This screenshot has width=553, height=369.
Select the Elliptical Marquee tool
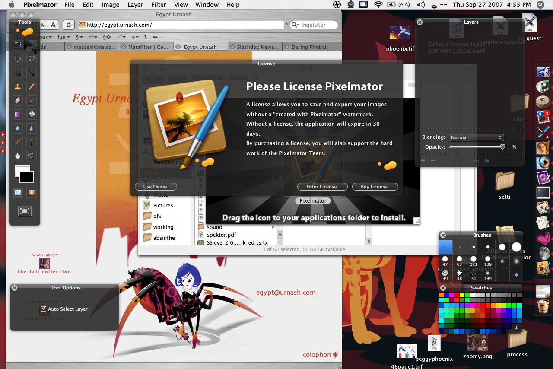point(18,59)
